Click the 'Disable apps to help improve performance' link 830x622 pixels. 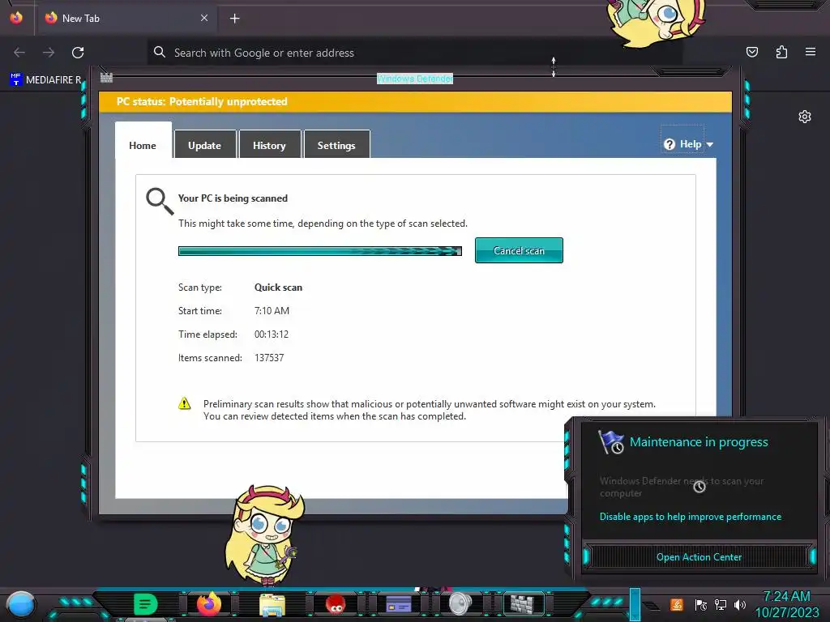coord(691,517)
